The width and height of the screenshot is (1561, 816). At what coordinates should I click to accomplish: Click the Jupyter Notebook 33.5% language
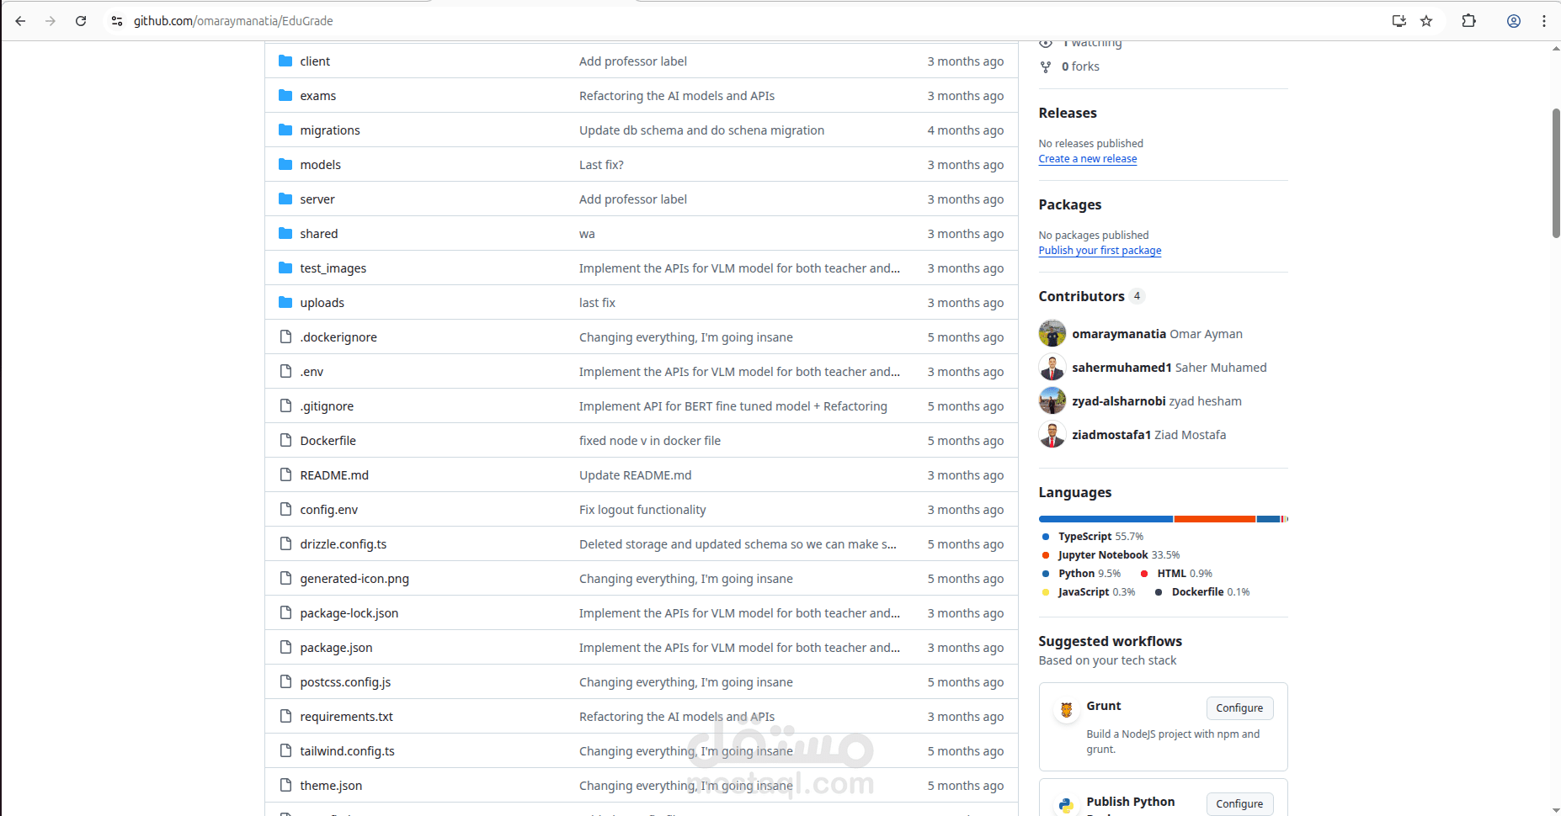[1111, 555]
